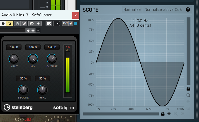Viewport: 199px width, 122px height.
Task: Click the A/B compare settings icon
Action: coord(32,24)
